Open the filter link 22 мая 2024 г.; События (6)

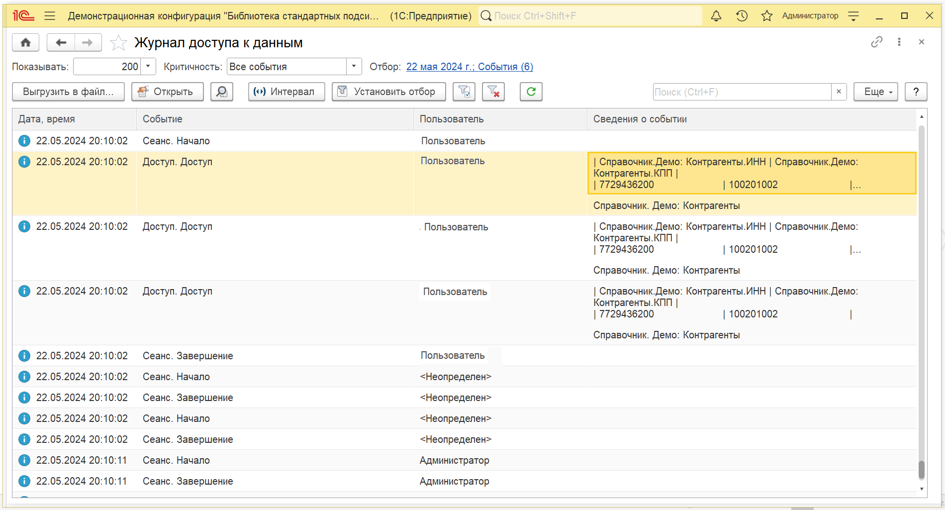470,67
